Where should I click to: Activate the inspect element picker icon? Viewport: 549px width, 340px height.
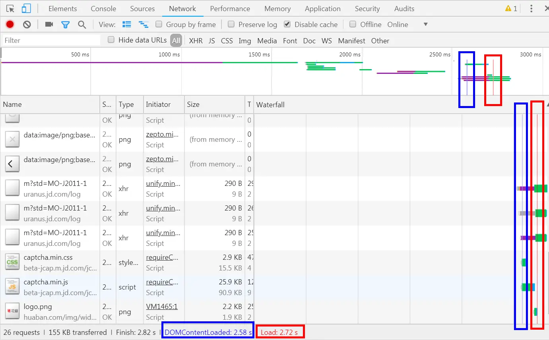coord(10,8)
